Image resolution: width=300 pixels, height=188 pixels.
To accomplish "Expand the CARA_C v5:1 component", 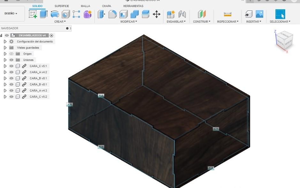I will [x=5, y=66].
